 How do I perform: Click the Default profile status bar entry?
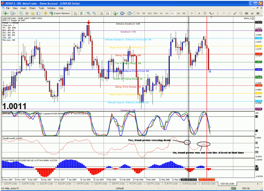pos(120,188)
